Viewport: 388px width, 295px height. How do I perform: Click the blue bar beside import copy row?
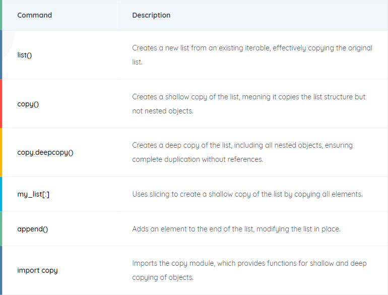pyautogui.click(x=1, y=270)
